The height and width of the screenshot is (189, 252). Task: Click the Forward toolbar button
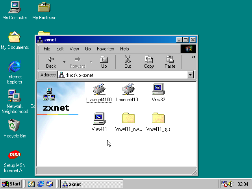(78, 62)
